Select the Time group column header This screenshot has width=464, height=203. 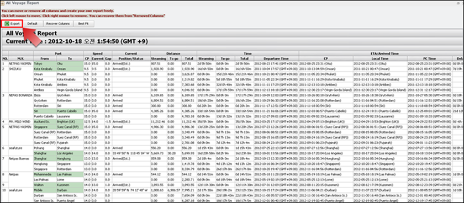click(247, 54)
